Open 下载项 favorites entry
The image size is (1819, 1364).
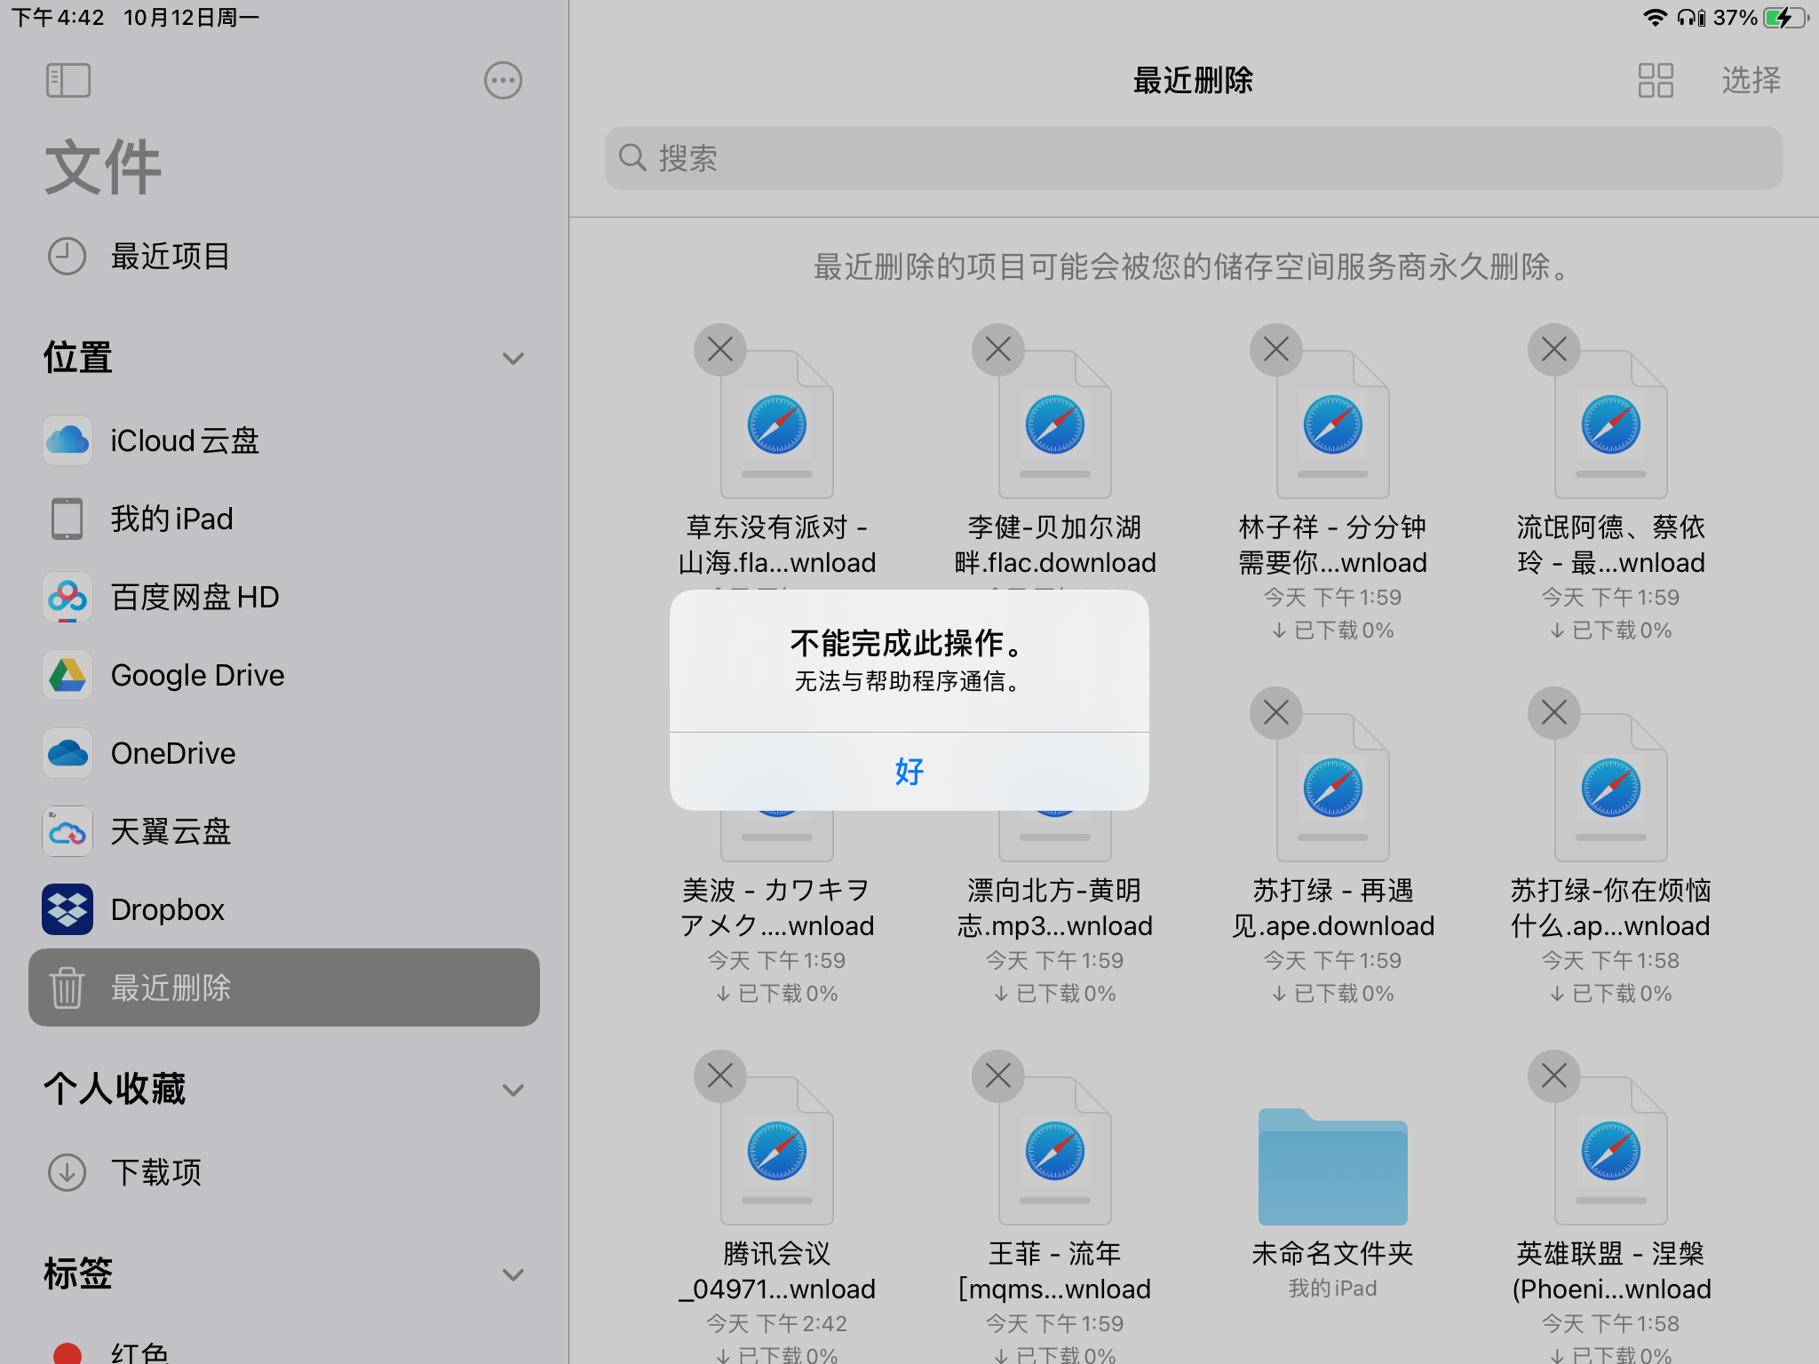click(155, 1172)
